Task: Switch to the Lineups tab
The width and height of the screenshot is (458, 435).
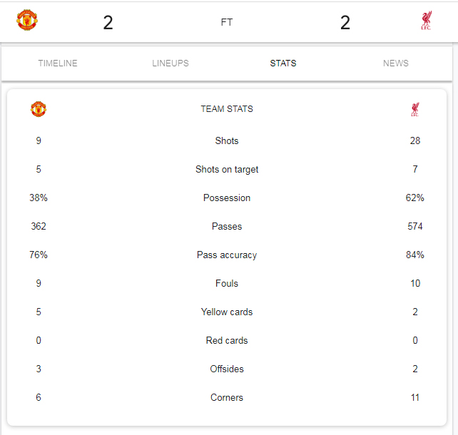Action: click(x=171, y=63)
